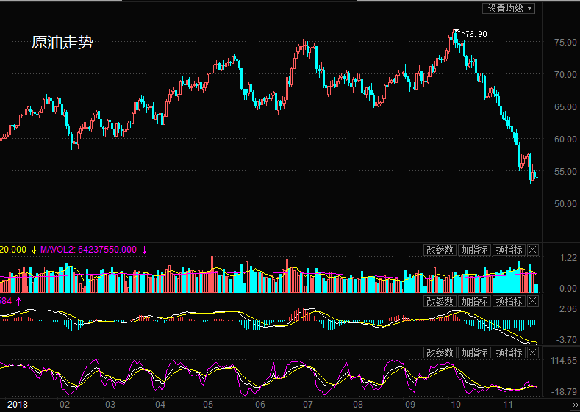Click 改参数 in the volume panel
This screenshot has height=412, width=580.
(440, 250)
